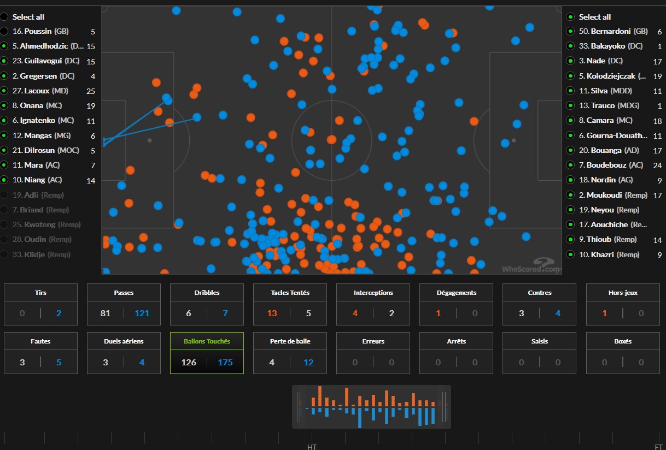Show Interceptions on the pitch
666x450 pixels.
[373, 304]
